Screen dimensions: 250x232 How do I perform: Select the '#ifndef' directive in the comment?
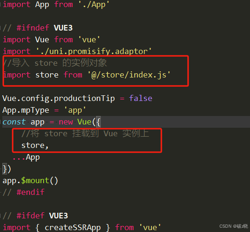click(x=33, y=28)
